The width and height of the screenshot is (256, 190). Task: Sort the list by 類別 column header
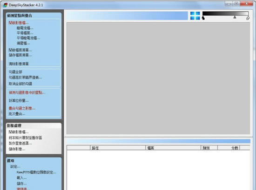209,148
